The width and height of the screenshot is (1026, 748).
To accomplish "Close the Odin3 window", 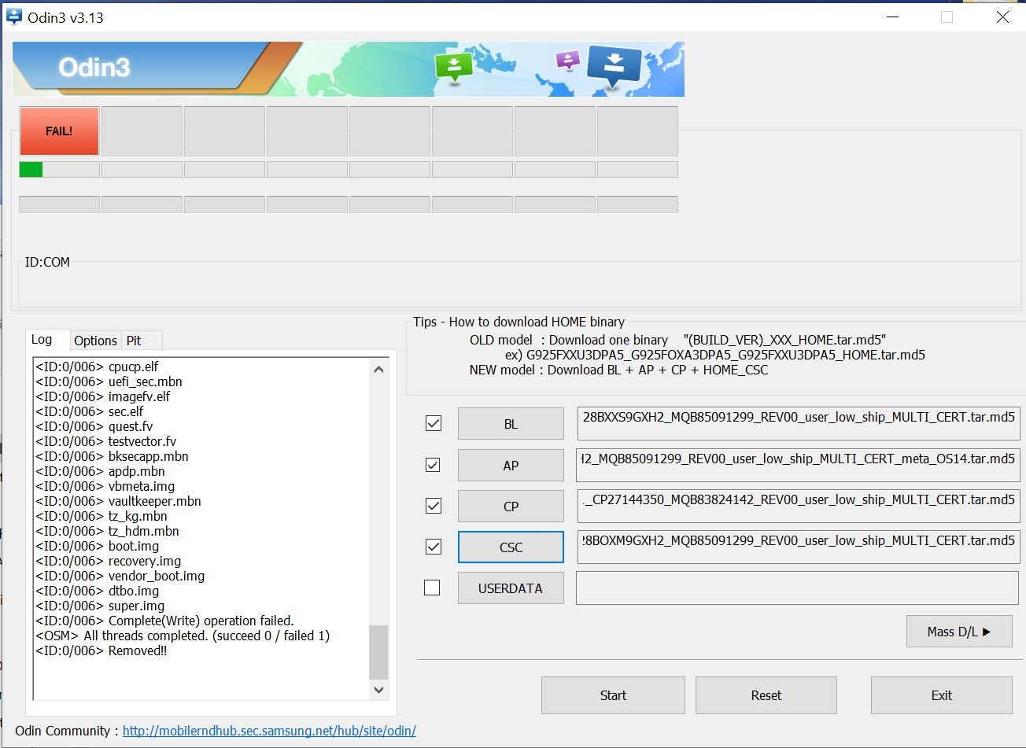I will pyautogui.click(x=1002, y=17).
